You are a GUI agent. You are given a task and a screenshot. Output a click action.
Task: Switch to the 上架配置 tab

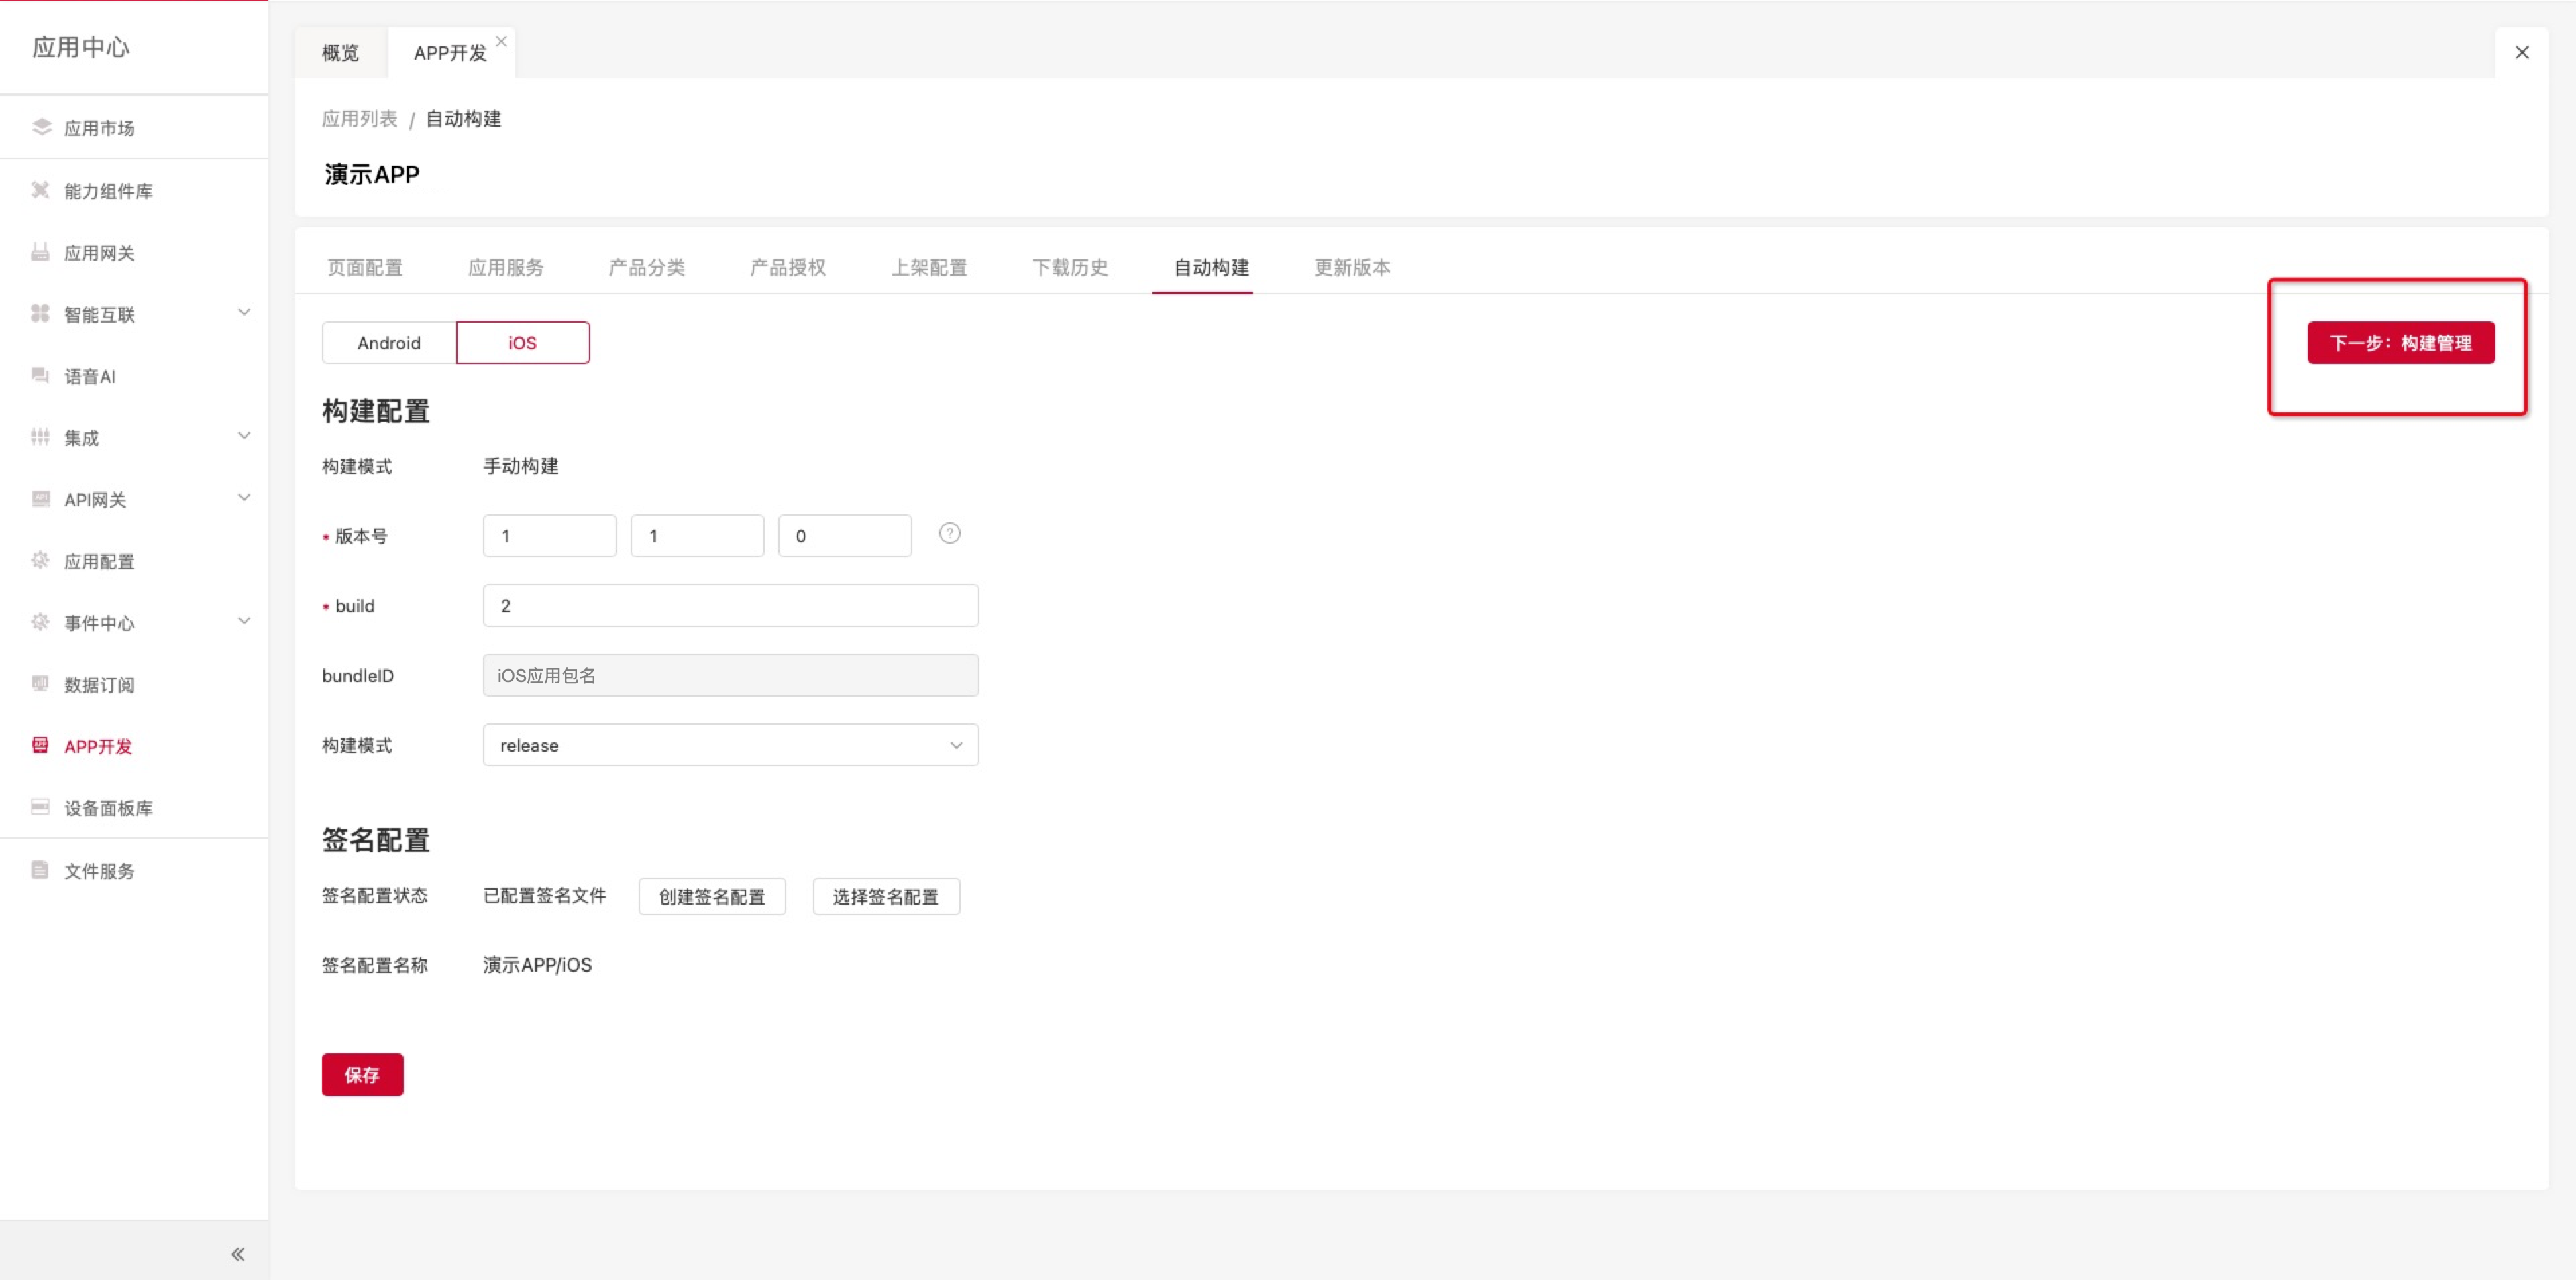(929, 267)
